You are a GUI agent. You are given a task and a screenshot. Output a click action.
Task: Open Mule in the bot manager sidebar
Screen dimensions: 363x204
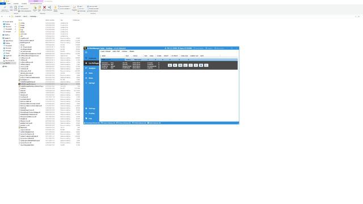91,78
